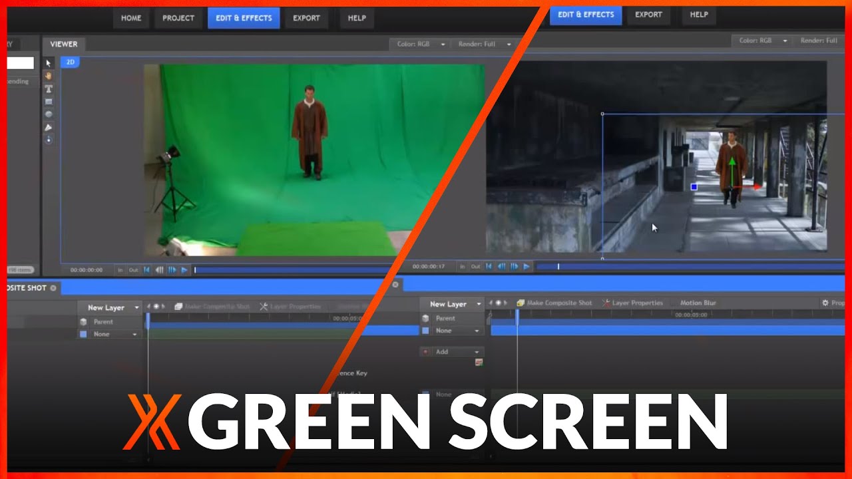Select the ellipse mask tool
The height and width of the screenshot is (479, 852).
[49, 114]
